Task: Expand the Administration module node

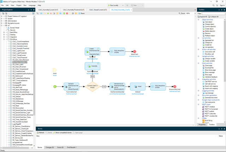Action: pyautogui.click(x=1, y=21)
